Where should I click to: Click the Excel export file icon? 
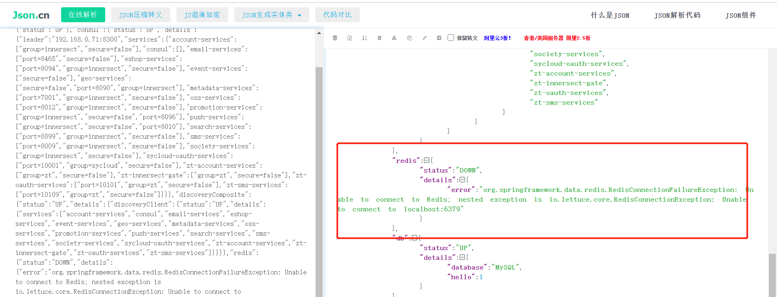point(350,38)
